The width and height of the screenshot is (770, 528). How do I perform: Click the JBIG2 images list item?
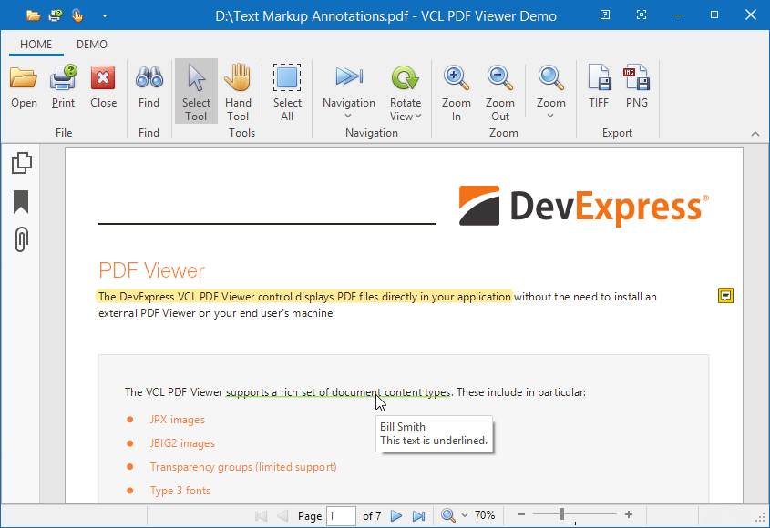pyautogui.click(x=182, y=443)
